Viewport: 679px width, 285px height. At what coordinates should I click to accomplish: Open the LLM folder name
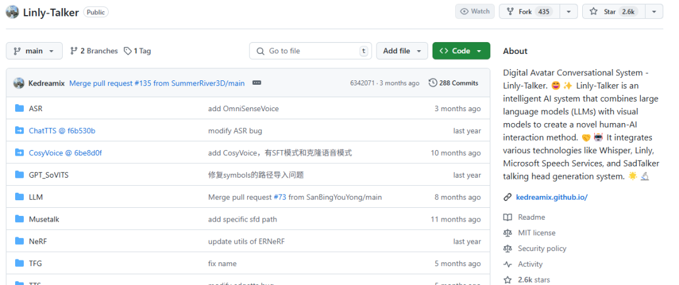[35, 196]
